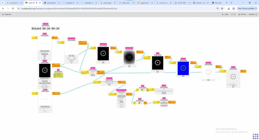Close the mods CE tab

pos(40,3)
